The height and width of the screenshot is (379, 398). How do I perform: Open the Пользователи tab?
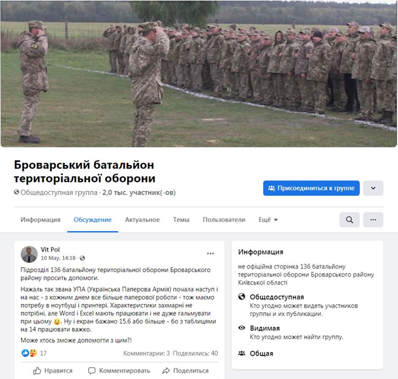tap(224, 220)
